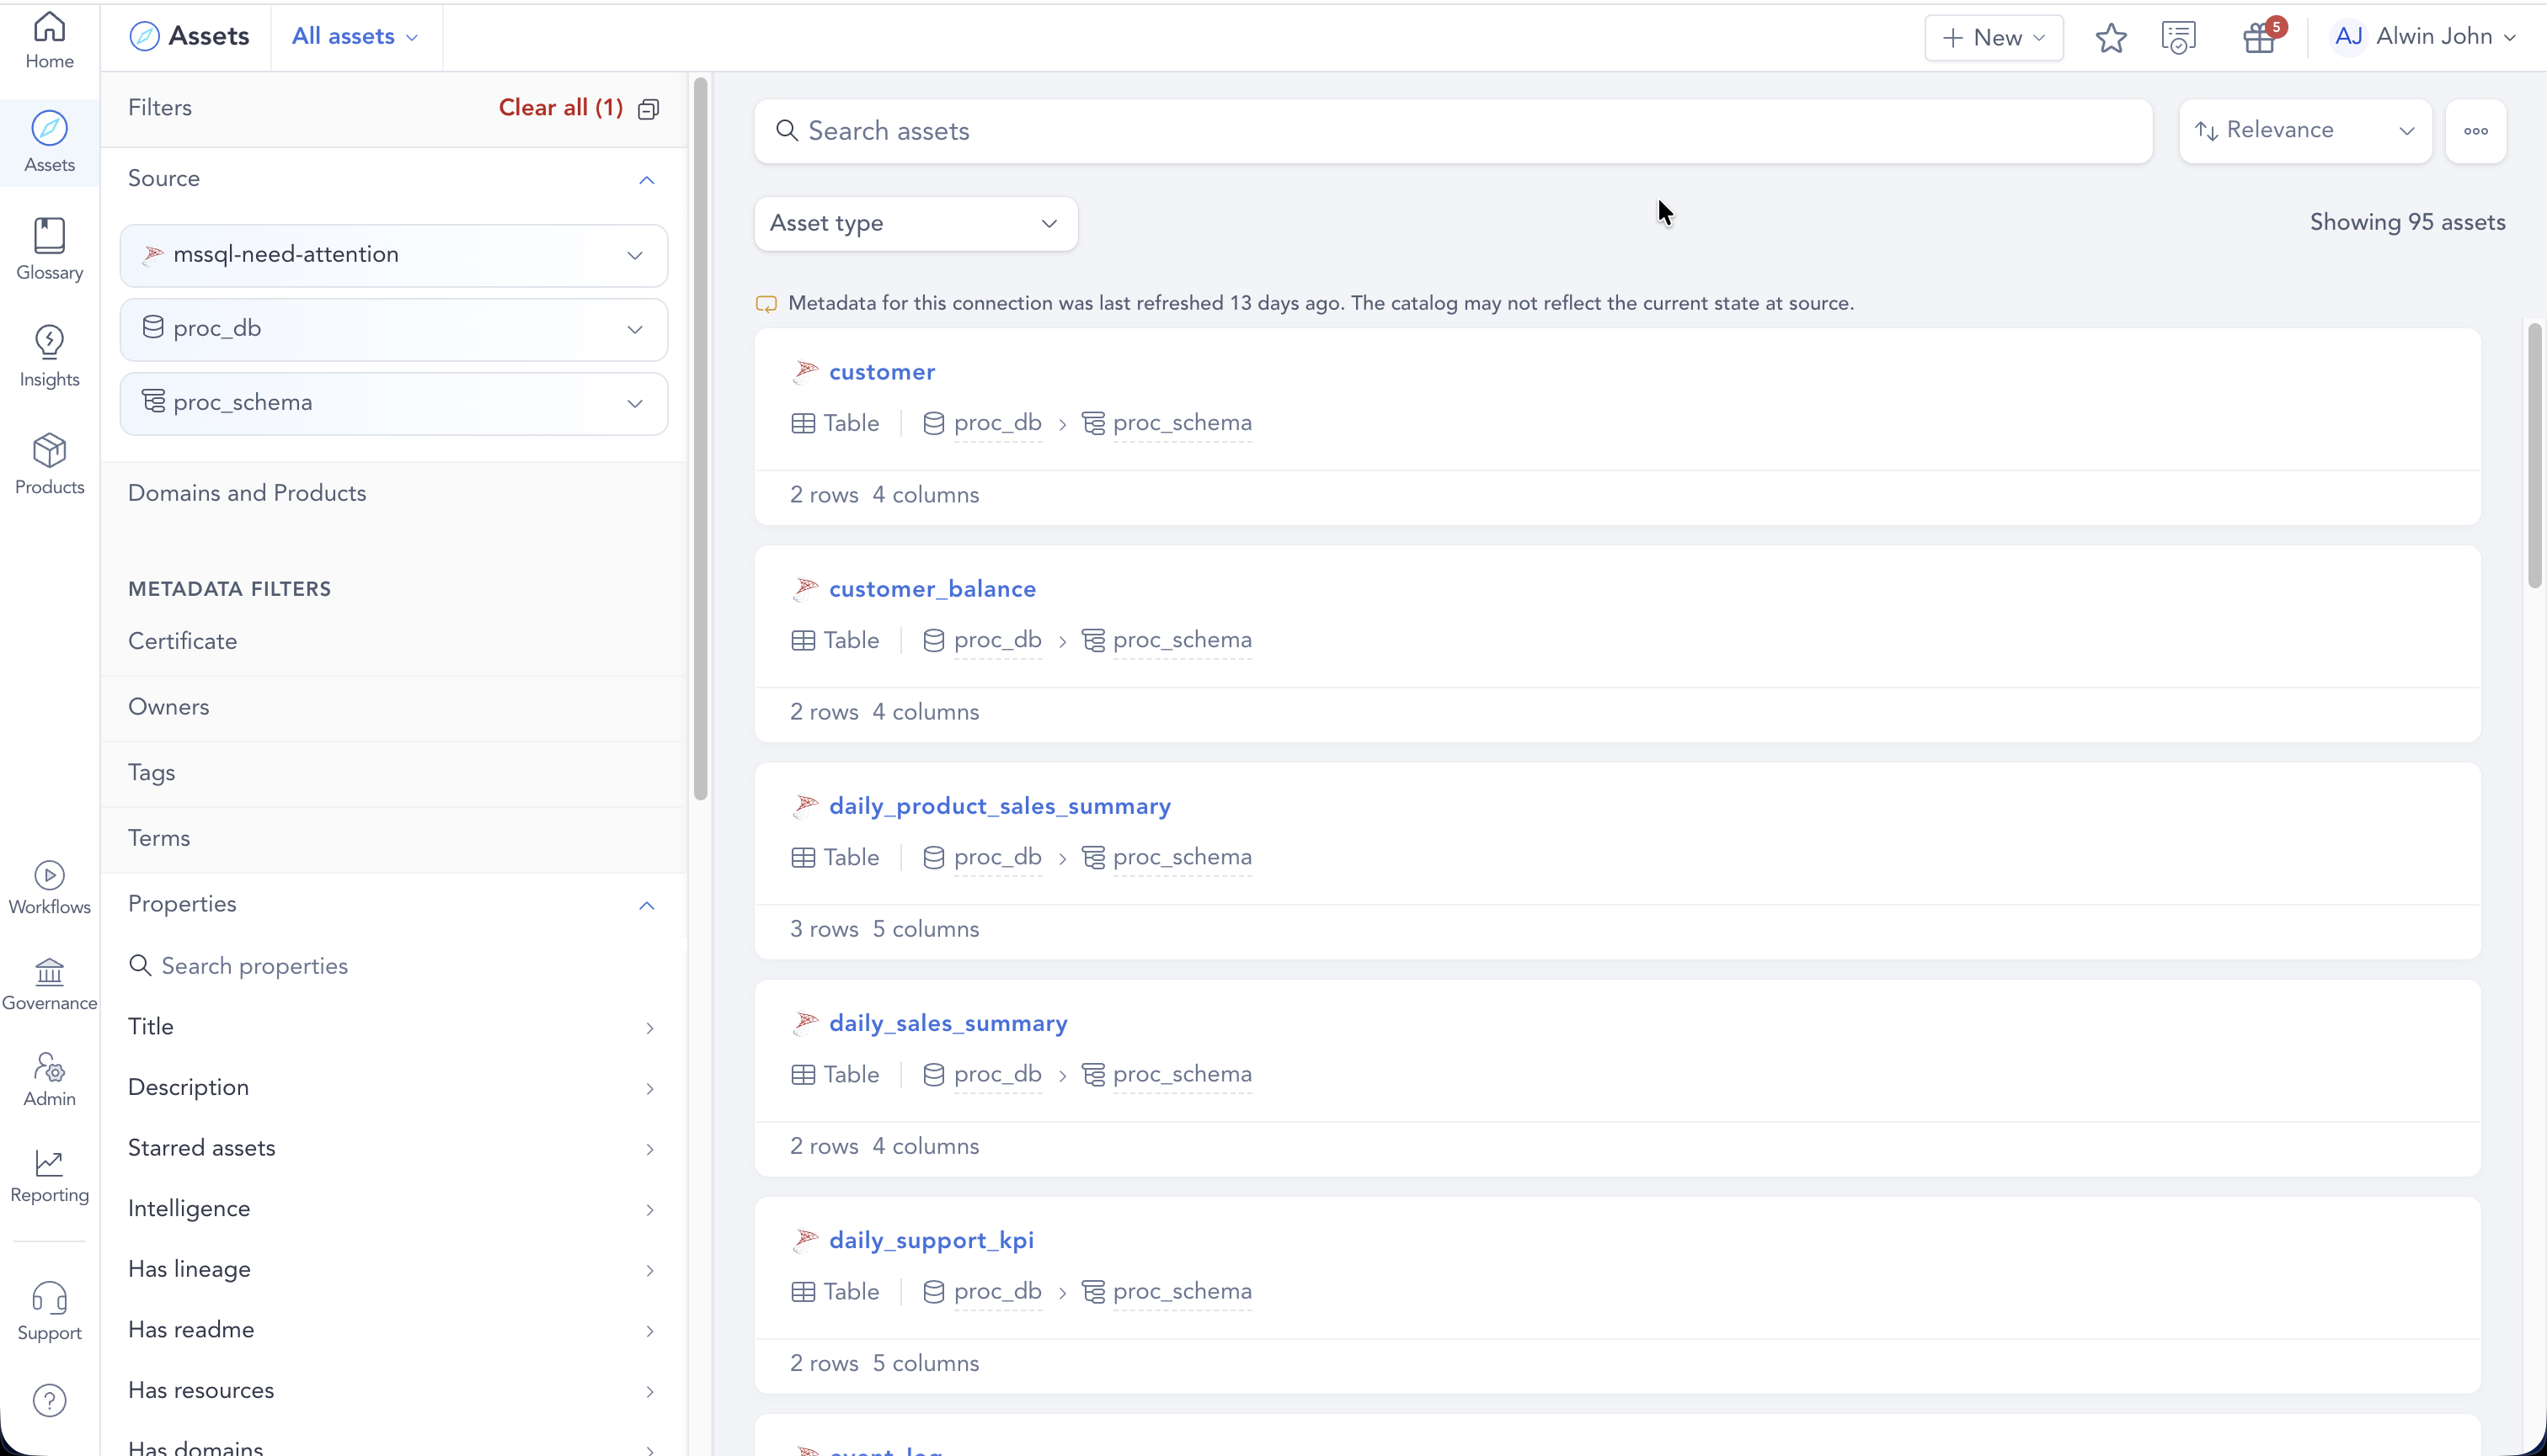Viewport: 2547px width, 1456px height.
Task: Open the New creation dropdown
Action: [1994, 38]
